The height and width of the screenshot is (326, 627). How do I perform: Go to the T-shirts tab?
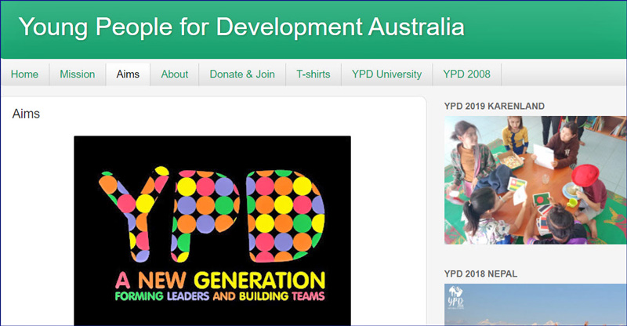[313, 74]
